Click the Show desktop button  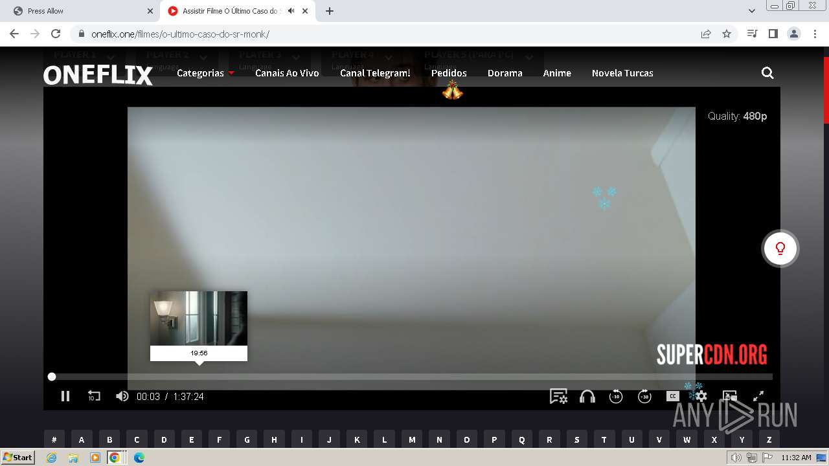click(x=822, y=458)
